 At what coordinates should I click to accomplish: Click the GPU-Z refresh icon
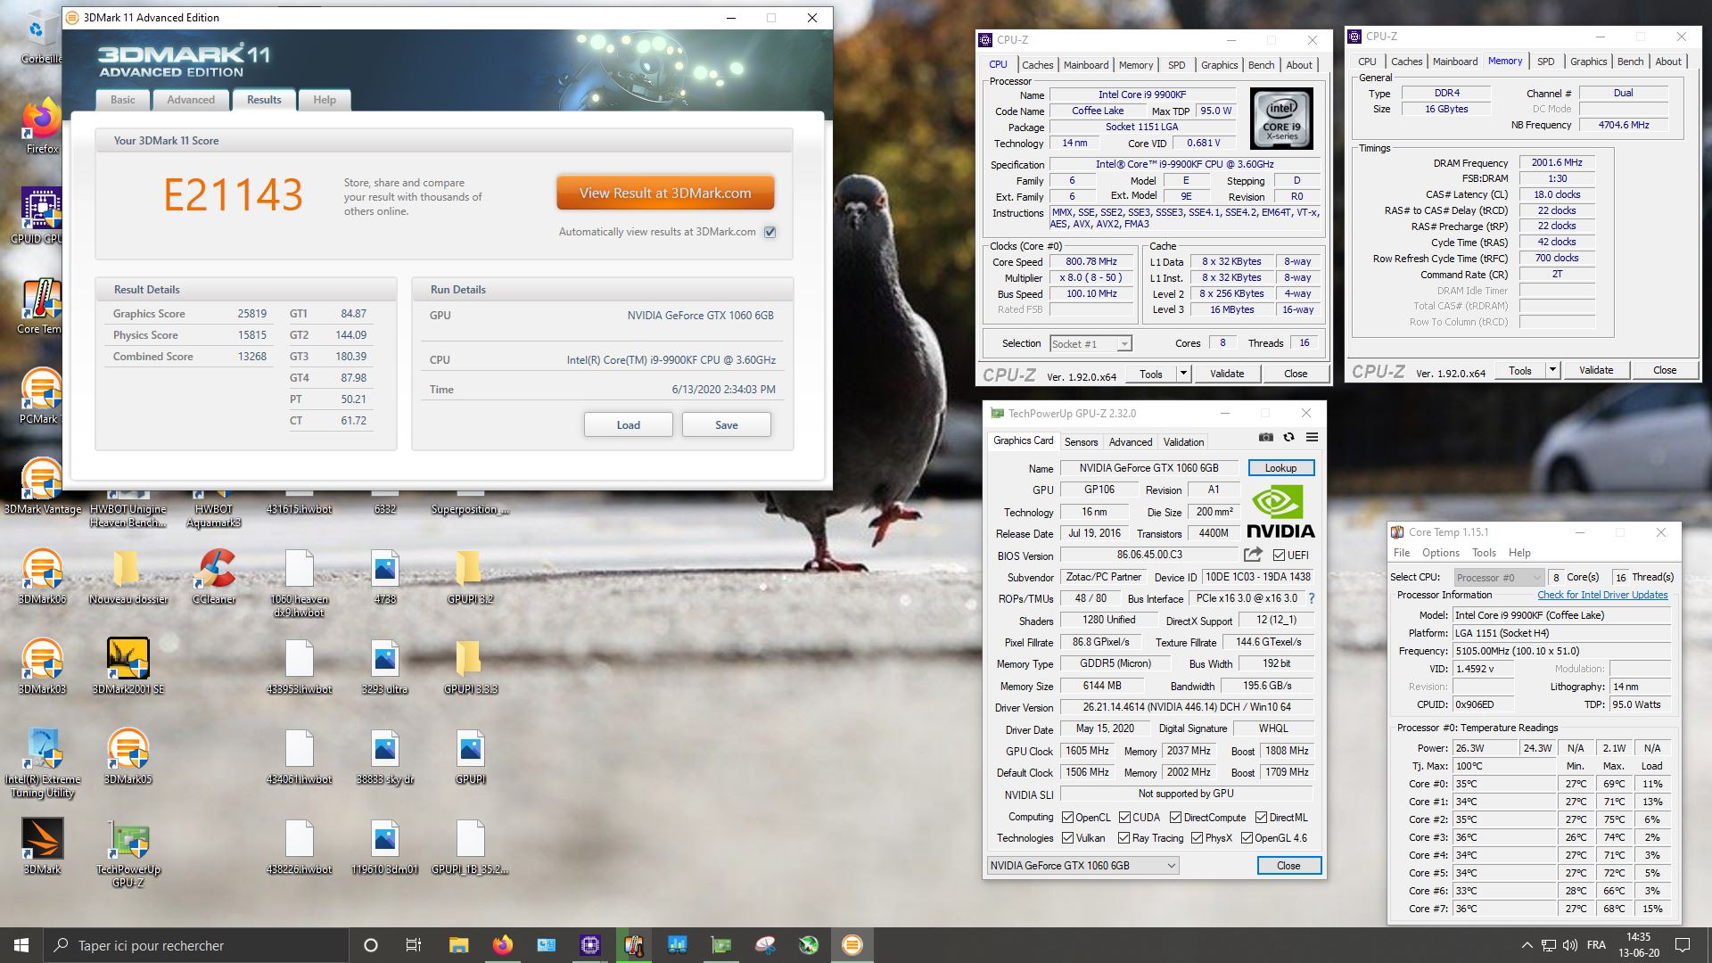click(1288, 437)
